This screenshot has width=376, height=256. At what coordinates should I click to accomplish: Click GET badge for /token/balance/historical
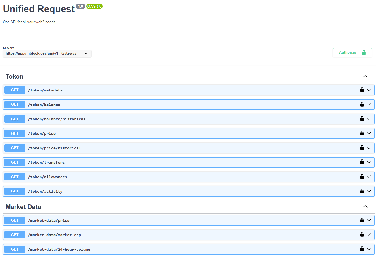pos(15,119)
